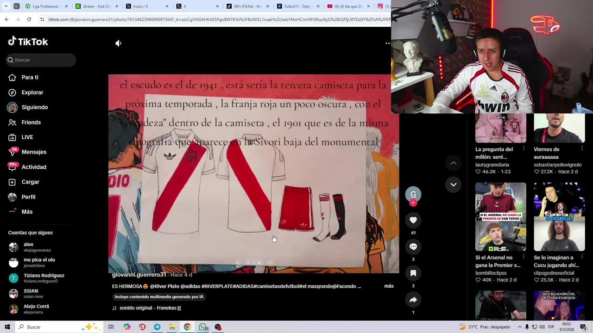
Task: Save post with bookmark icon
Action: (413, 273)
